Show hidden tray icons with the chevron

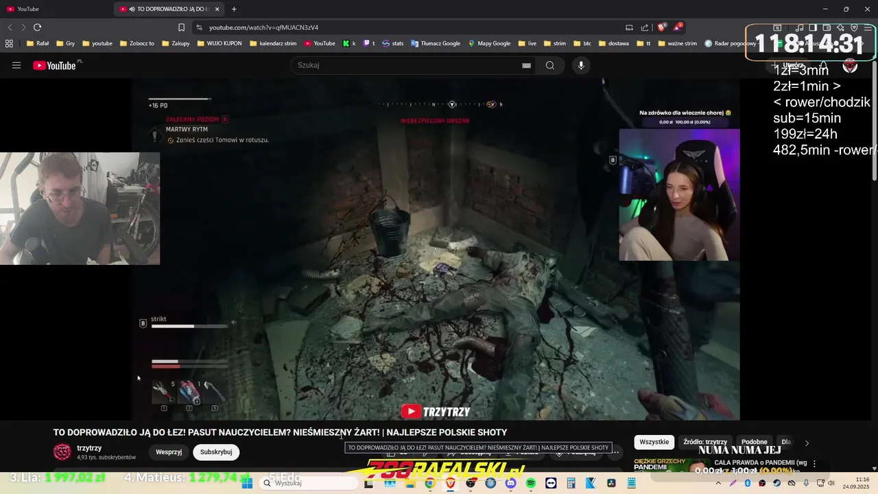(x=720, y=483)
